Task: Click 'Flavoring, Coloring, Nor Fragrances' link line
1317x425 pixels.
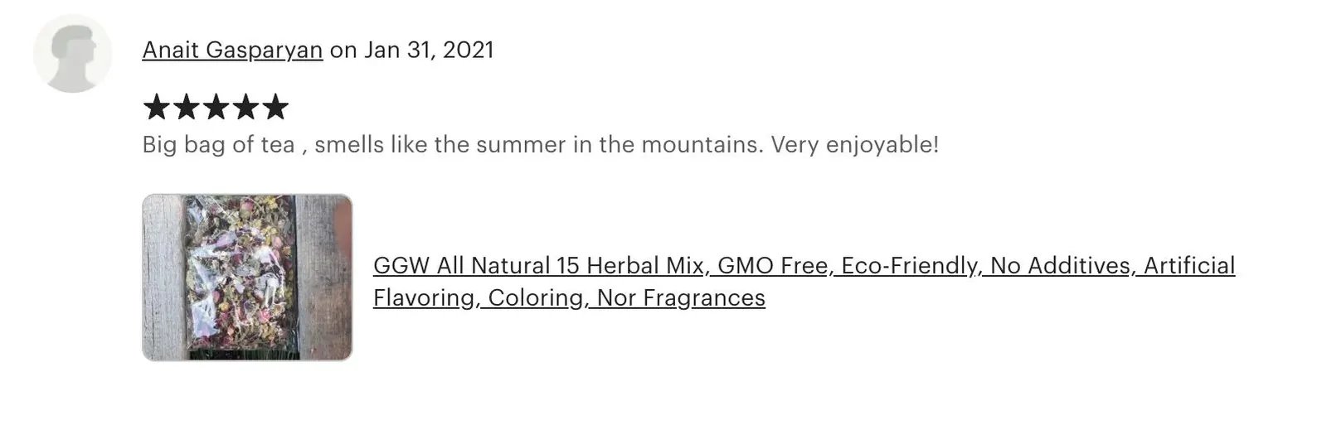Action: (569, 297)
